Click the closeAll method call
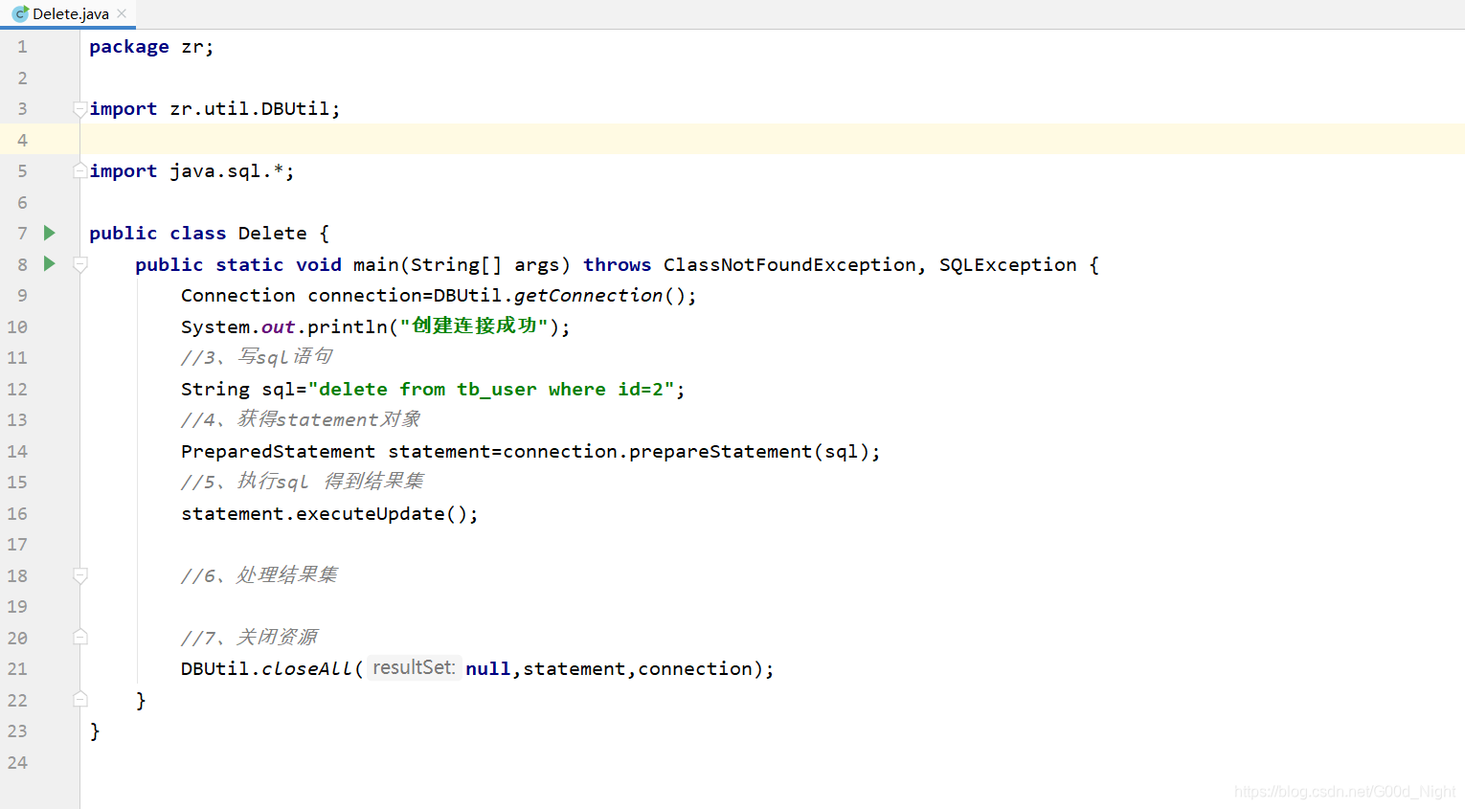This screenshot has height=809, width=1465. pyautogui.click(x=306, y=668)
